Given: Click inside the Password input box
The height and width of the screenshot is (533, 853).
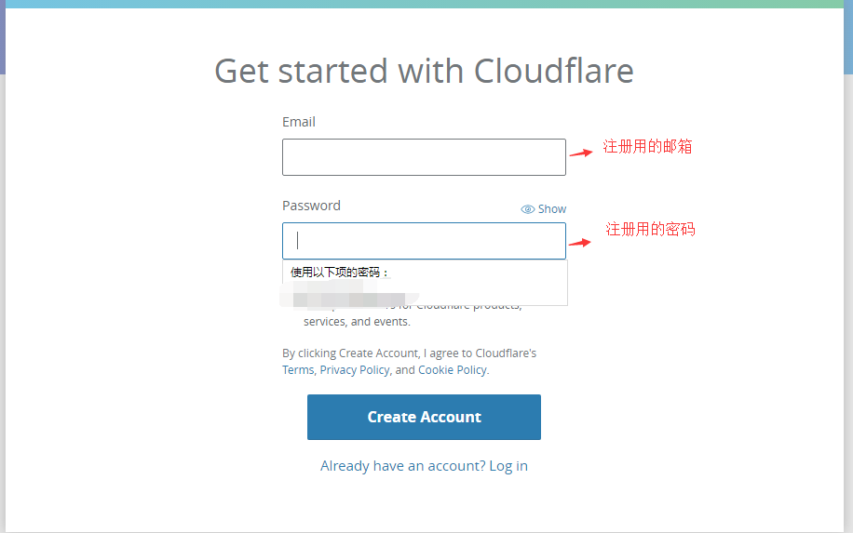Looking at the screenshot, I should 424,241.
